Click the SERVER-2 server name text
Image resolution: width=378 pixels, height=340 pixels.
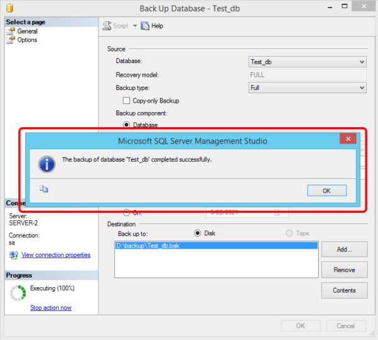point(23,223)
